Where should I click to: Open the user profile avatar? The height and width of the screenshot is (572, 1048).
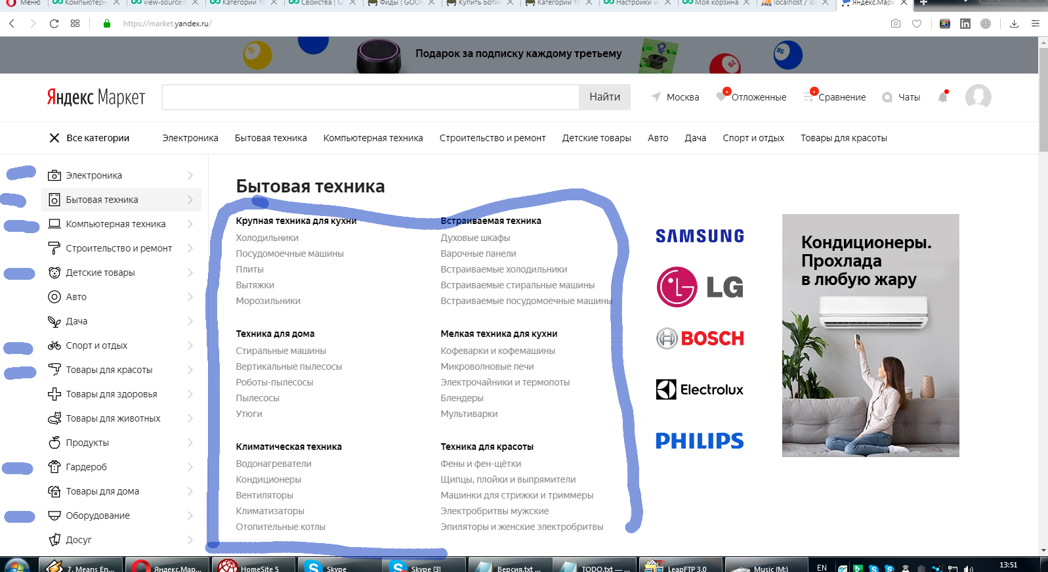(978, 97)
